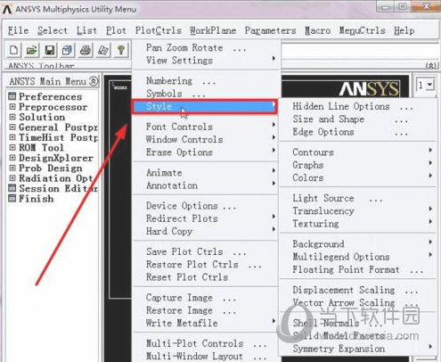Click the ANSYS help question icon
The width and height of the screenshot is (441, 362).
tap(121, 50)
